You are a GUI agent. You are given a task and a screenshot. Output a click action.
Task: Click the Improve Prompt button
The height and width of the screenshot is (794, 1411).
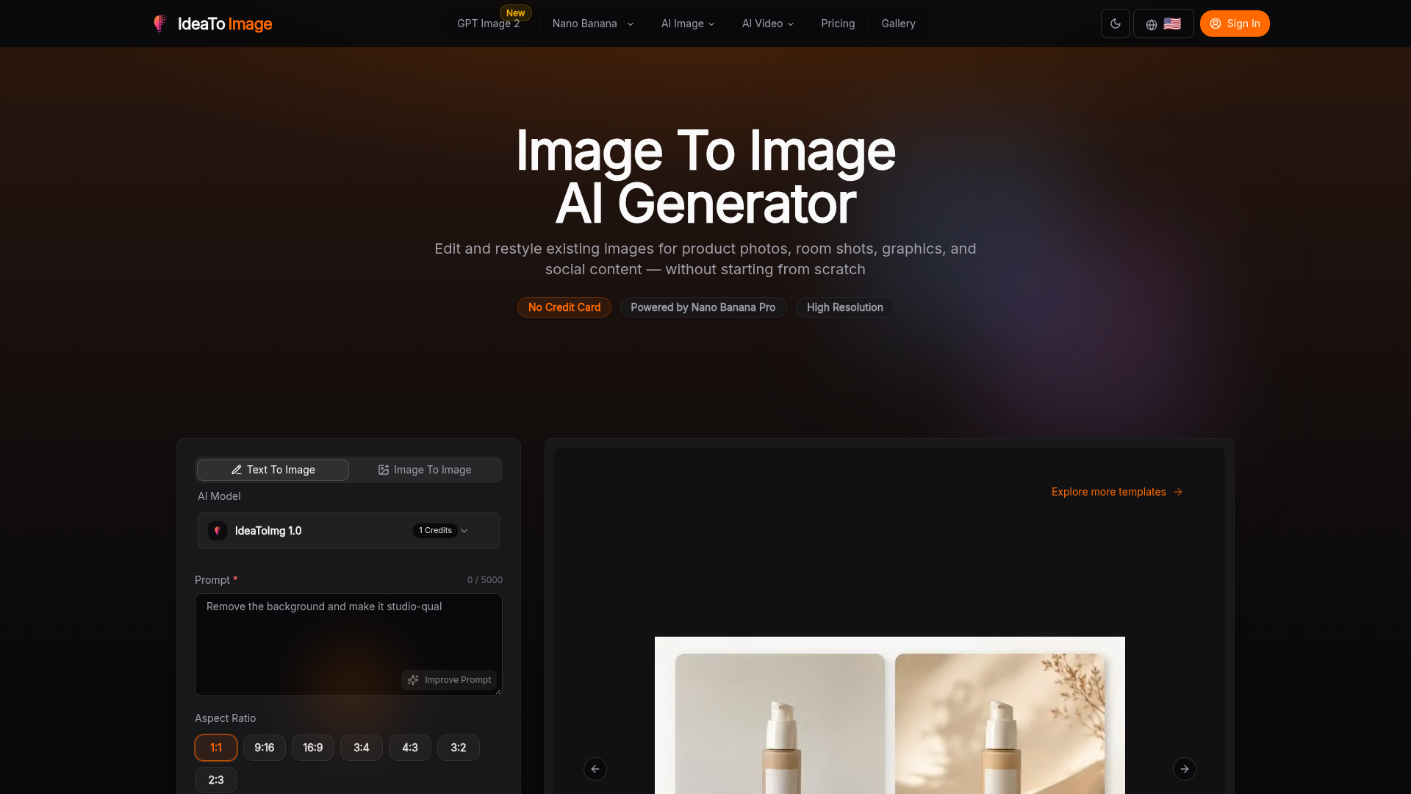(449, 680)
